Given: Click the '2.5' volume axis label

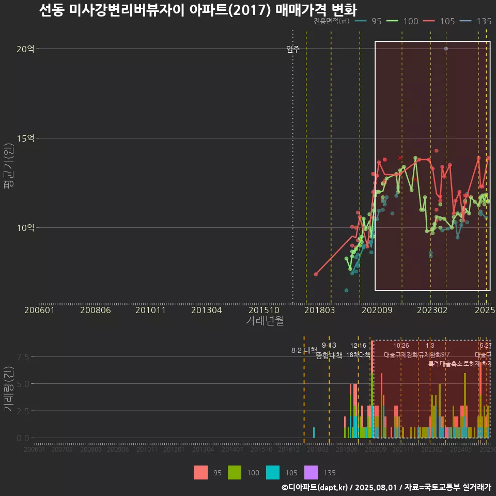Looking at the screenshot, I should [x=23, y=411].
